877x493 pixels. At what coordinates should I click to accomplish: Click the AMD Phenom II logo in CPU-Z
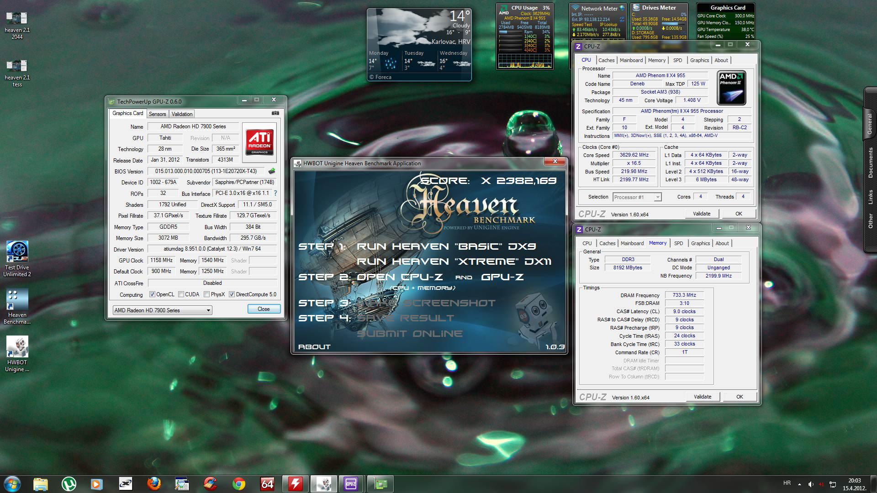point(731,88)
